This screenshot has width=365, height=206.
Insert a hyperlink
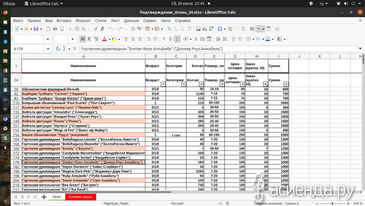(x=230, y=29)
